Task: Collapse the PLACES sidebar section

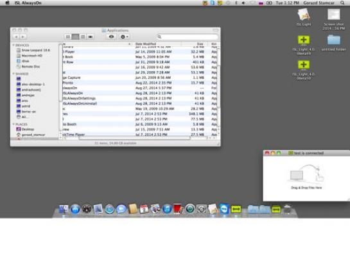Action: pyautogui.click(x=13, y=124)
